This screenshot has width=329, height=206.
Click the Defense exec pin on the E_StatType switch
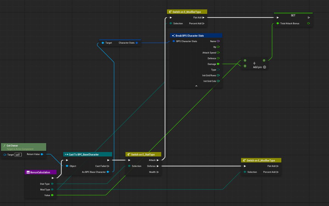(x=158, y=166)
